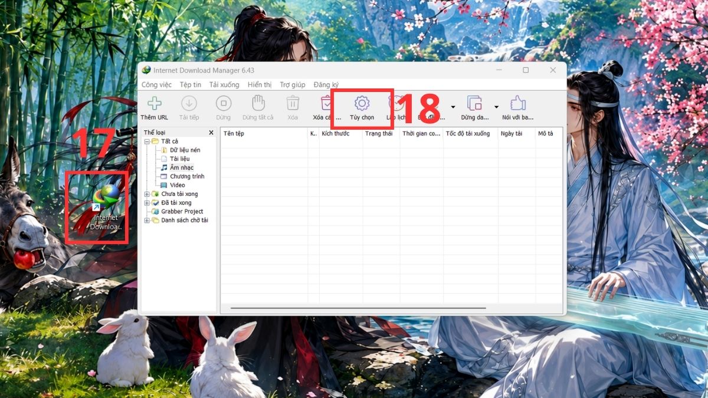
Task: Select the Chương trình category
Action: (x=187, y=176)
